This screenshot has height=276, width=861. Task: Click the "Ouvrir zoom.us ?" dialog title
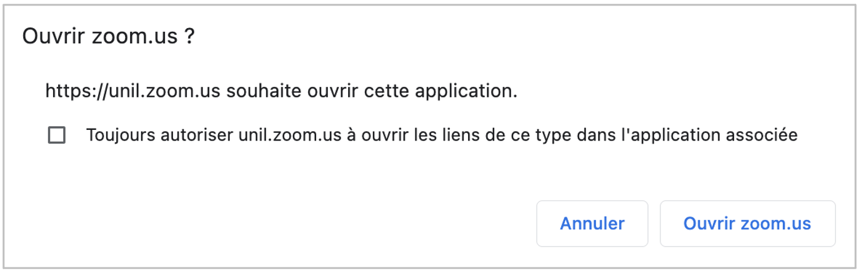pos(108,37)
